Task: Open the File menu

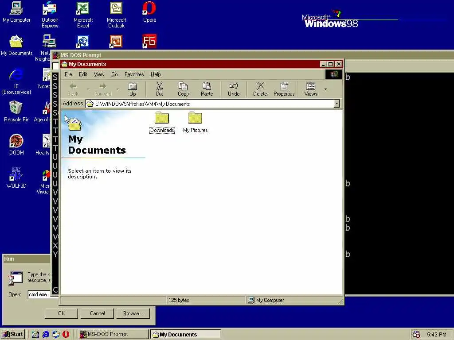Action: [68, 74]
